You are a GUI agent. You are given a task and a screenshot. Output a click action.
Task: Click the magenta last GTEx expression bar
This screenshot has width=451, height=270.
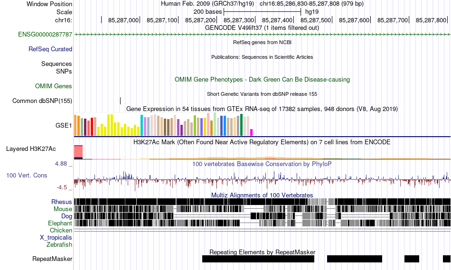(x=252, y=132)
